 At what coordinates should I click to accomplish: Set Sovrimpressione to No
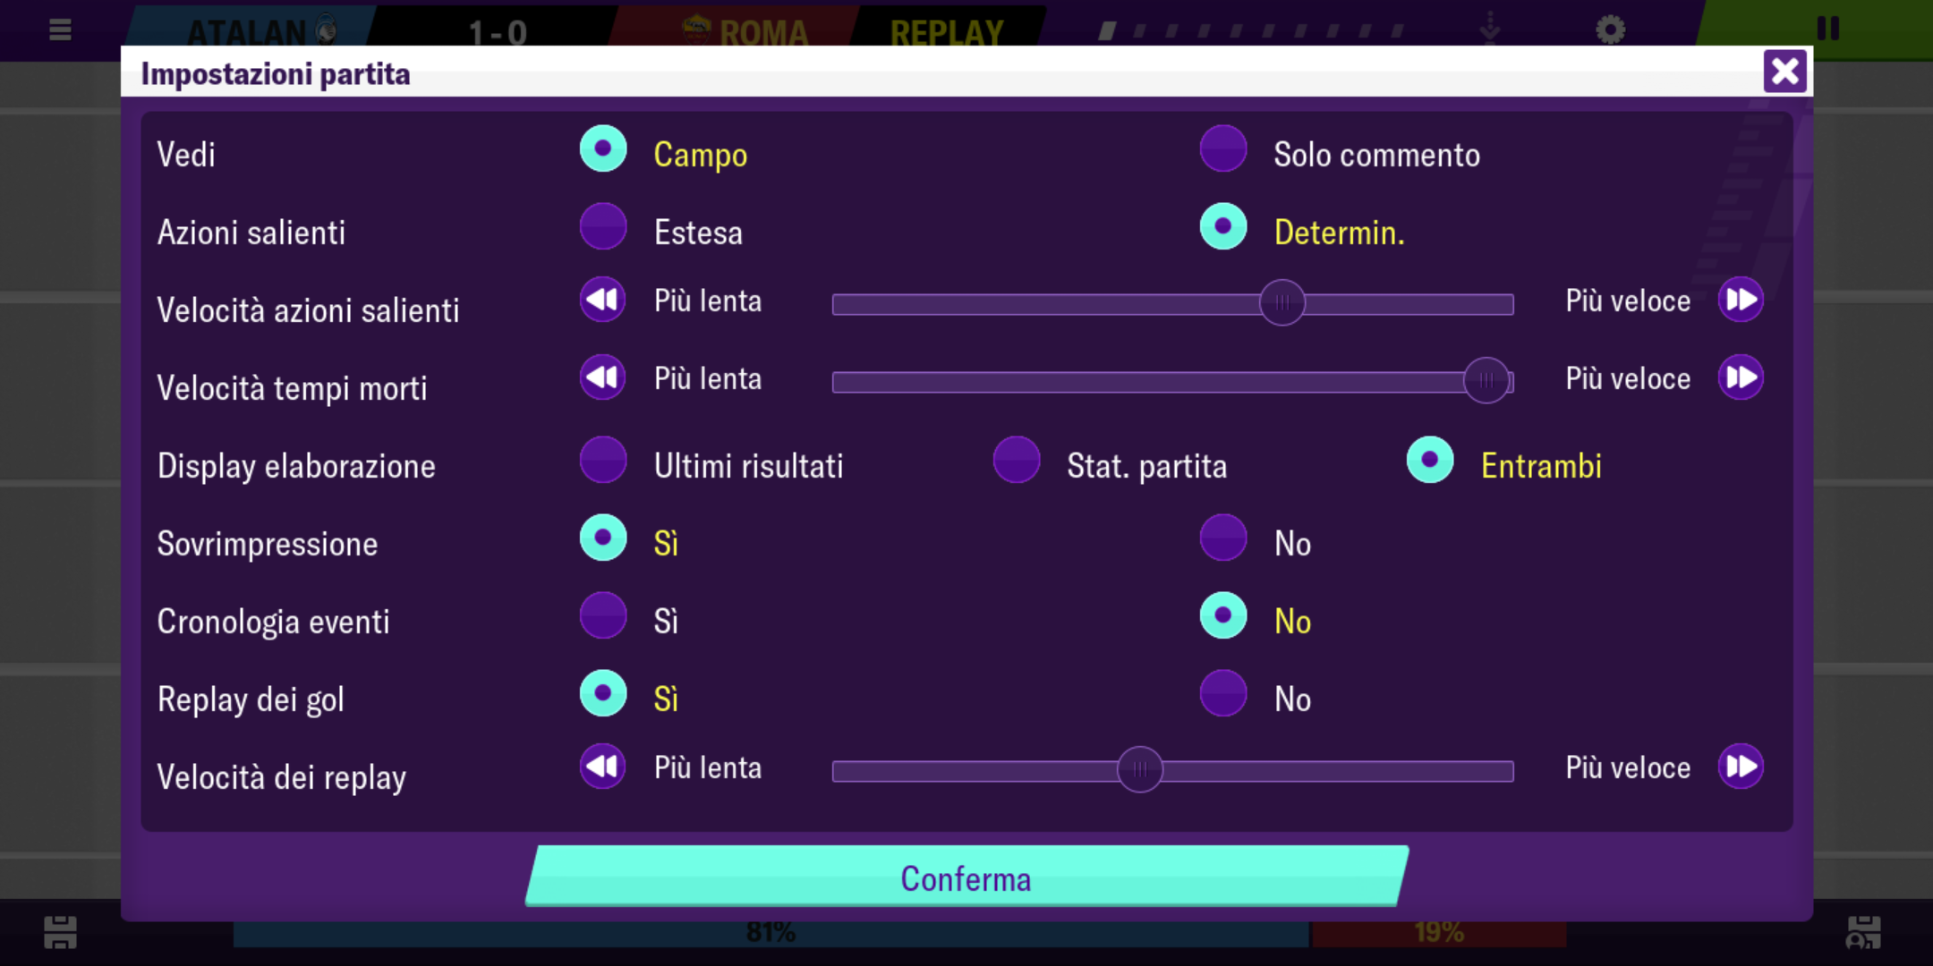coord(1223,538)
